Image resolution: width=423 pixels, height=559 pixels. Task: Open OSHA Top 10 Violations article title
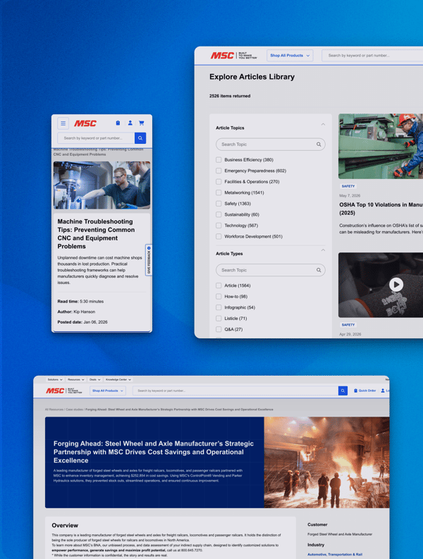point(381,209)
